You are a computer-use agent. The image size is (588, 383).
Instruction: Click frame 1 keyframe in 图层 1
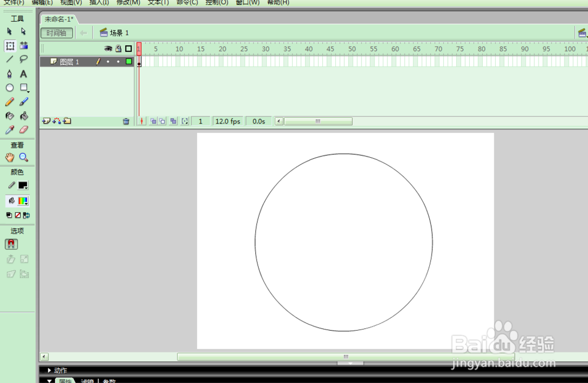(x=139, y=62)
